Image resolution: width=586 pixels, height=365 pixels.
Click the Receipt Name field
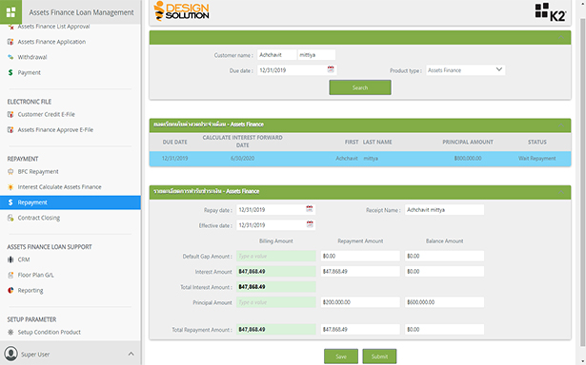pos(444,209)
